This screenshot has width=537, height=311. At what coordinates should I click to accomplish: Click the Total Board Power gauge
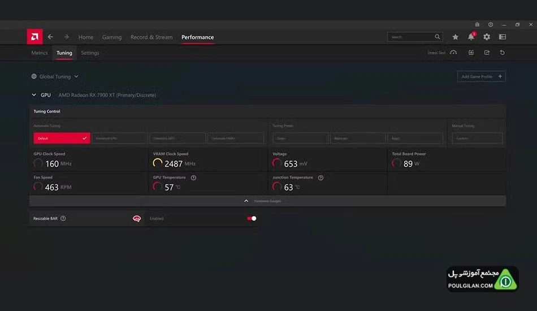(396, 163)
